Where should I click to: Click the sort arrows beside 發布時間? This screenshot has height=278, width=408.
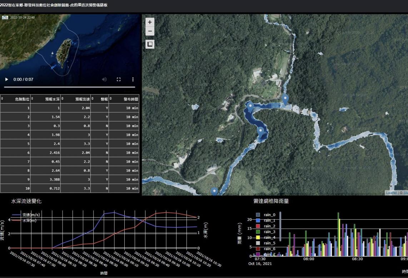coord(111,99)
